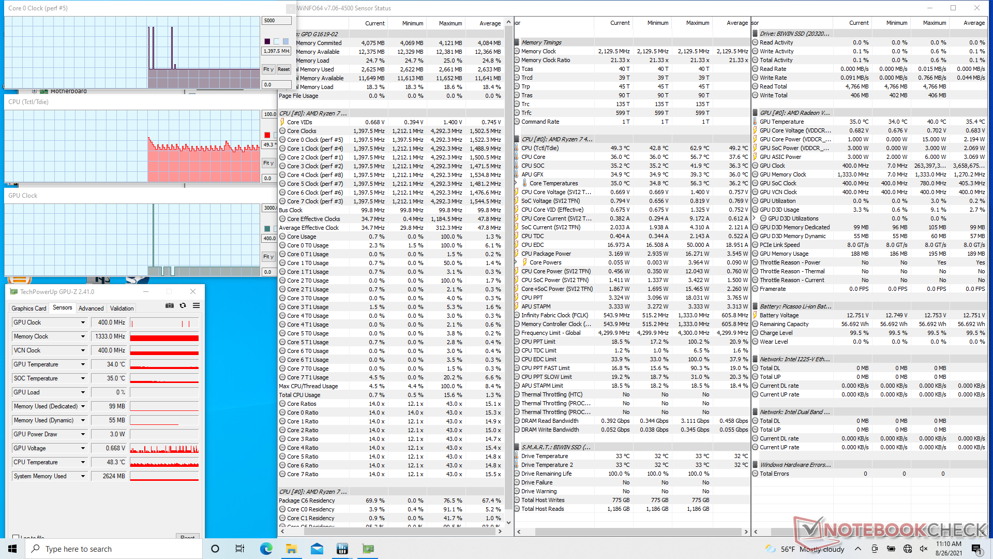This screenshot has width=993, height=559.
Task: Switch to the Graphics Card tab
Action: pos(29,308)
